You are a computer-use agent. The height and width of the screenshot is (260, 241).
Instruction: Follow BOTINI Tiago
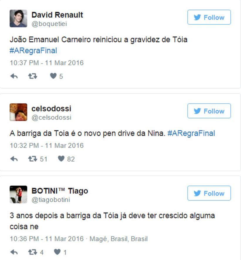[209, 193]
